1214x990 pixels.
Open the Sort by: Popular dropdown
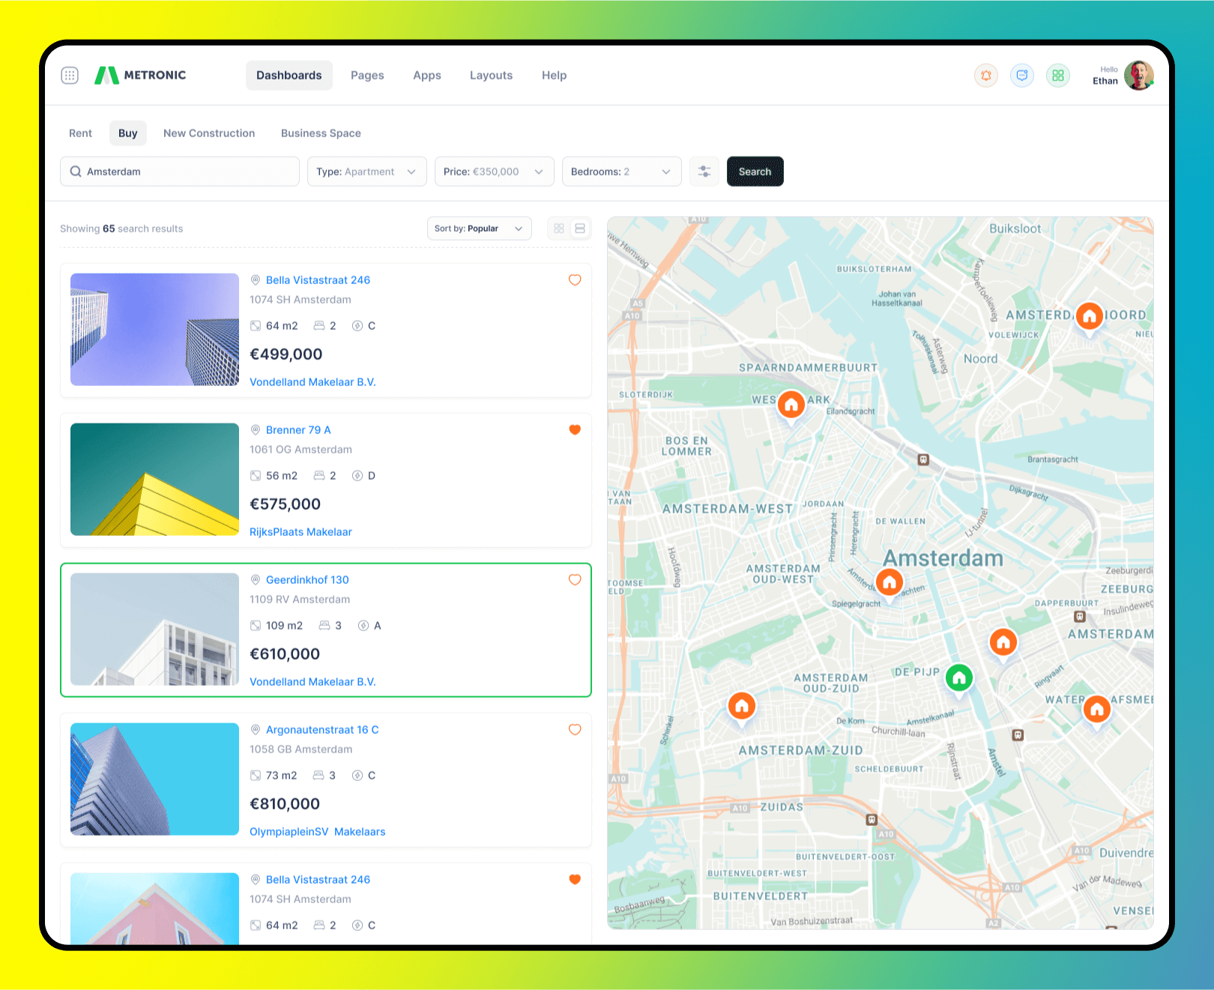(479, 229)
